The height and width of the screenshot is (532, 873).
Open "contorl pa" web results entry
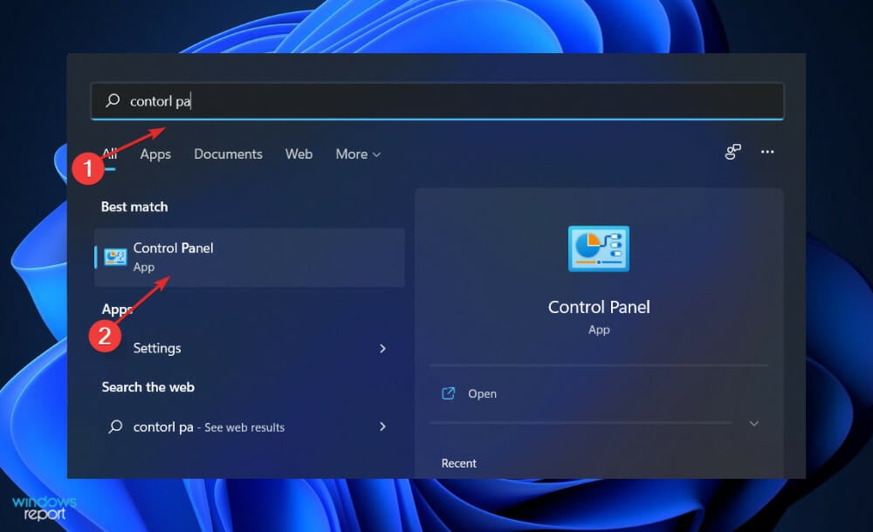[250, 426]
